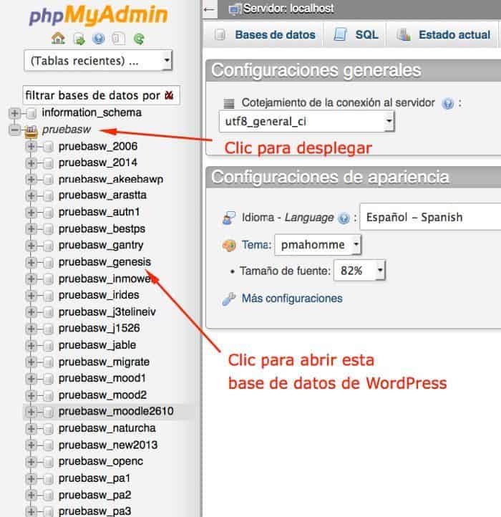Open the pruebasw_pa3 database
This screenshot has height=517, width=501.
[95, 511]
